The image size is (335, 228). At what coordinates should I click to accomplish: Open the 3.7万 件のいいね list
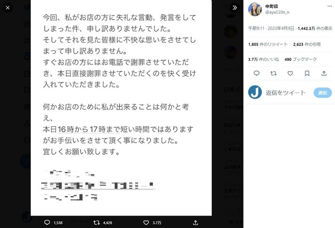(x=263, y=59)
